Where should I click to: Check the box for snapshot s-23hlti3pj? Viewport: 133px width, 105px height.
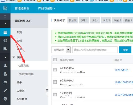(x=55, y=94)
